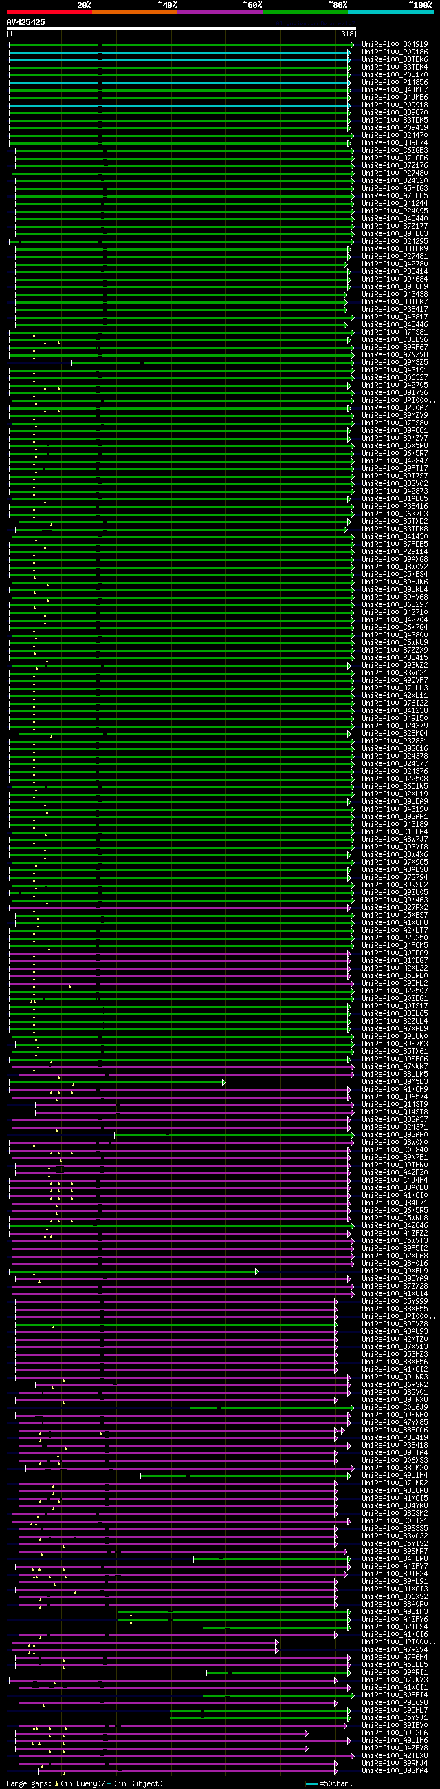The height and width of the screenshot is (1789, 440).
Task: Open hit UniRef100_P09186
Action: [x=394, y=52]
